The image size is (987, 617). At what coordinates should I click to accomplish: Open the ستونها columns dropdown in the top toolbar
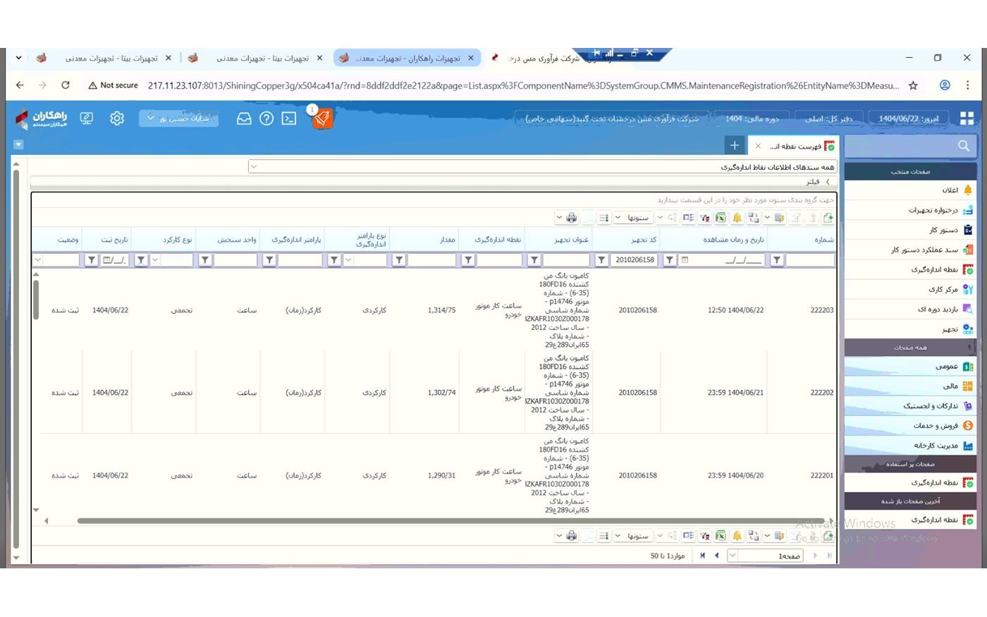[632, 218]
